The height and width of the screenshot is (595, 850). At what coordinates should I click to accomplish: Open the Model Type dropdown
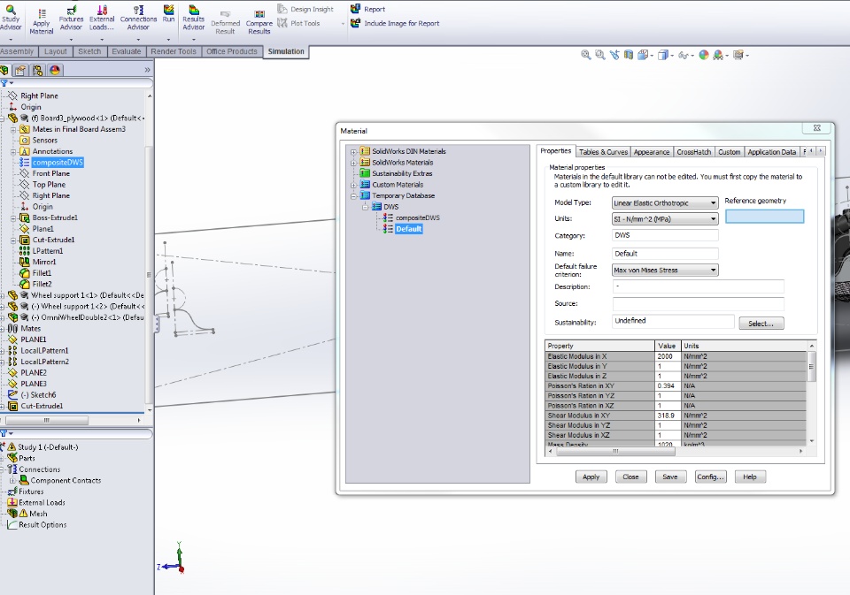click(x=665, y=203)
